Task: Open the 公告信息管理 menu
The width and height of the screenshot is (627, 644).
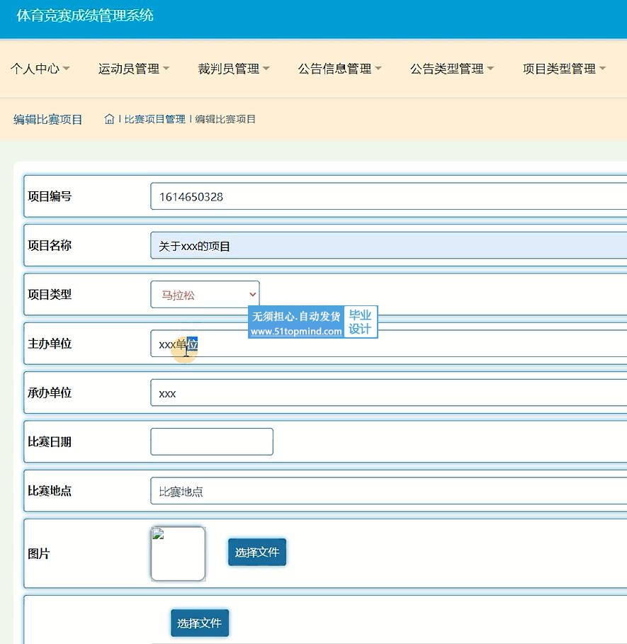Action: click(x=339, y=68)
